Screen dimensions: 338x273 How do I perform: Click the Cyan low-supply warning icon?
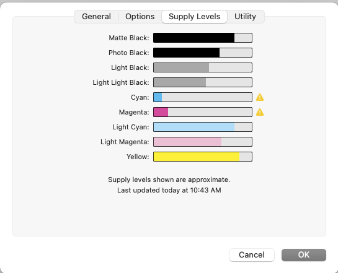[260, 97]
